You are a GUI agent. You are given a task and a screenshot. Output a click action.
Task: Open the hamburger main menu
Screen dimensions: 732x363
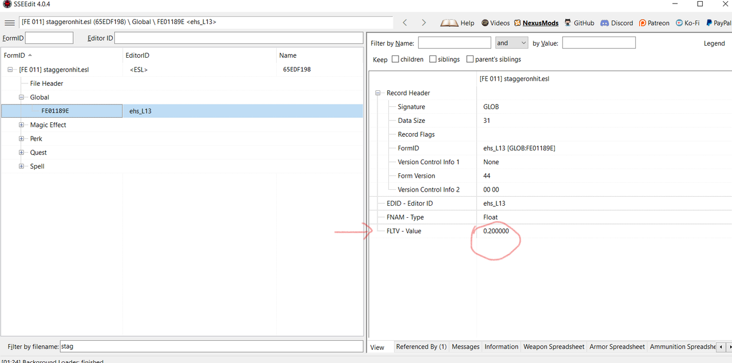9,23
